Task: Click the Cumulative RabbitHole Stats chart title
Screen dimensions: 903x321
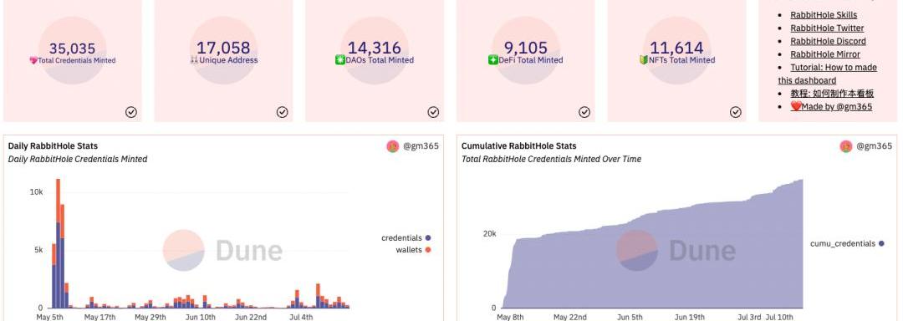Action: point(519,146)
